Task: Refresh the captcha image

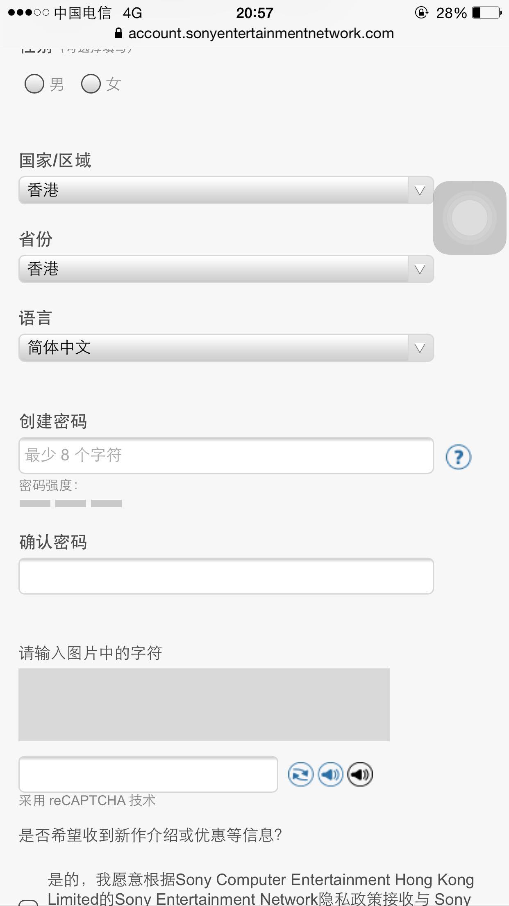Action: pos(301,773)
